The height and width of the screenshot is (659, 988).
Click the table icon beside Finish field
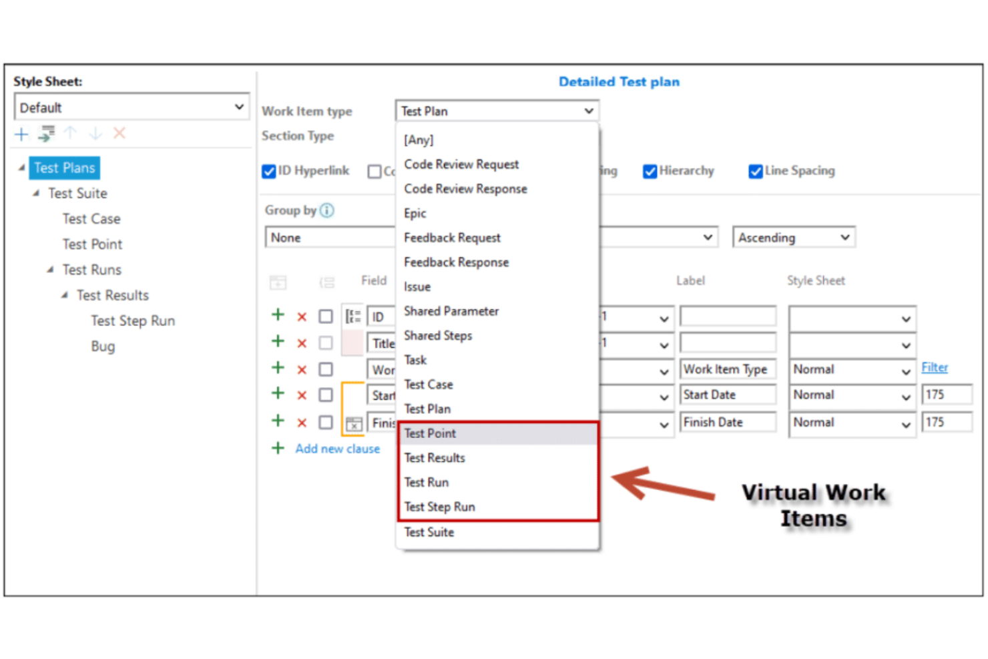(354, 423)
